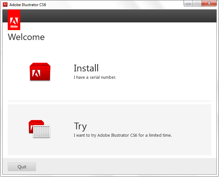Click the maximize button in title bar

click(x=197, y=4)
